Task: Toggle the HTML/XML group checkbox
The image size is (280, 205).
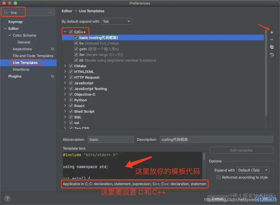Action: click(x=71, y=72)
